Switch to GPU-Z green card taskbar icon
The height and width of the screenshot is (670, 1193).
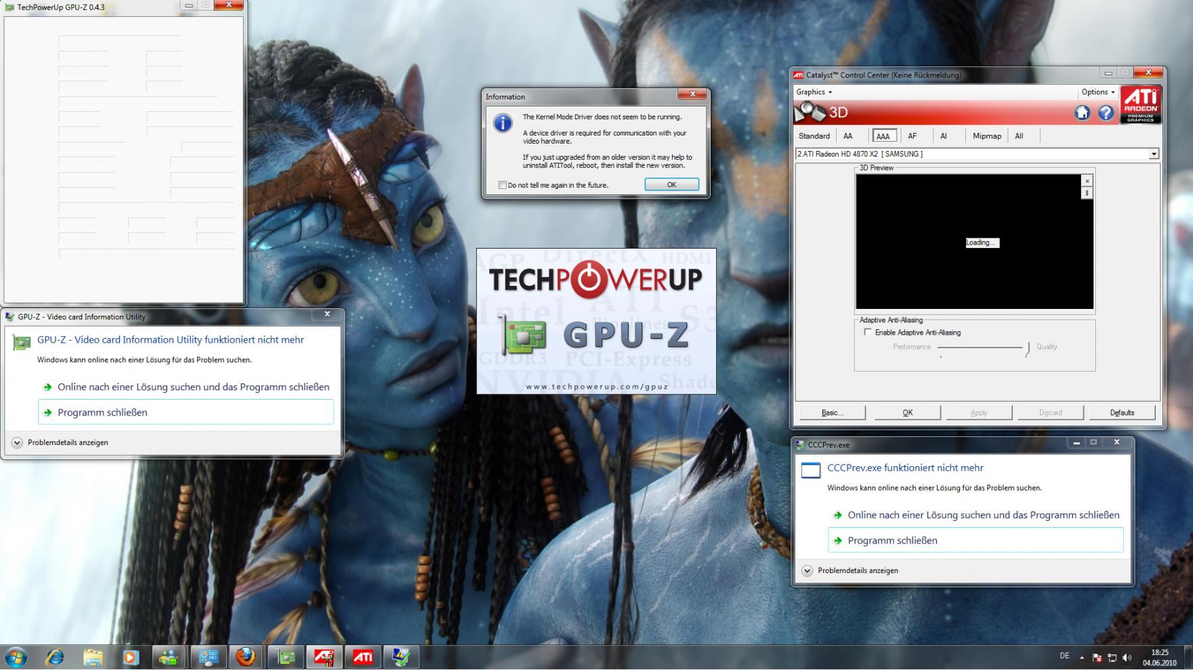[287, 657]
